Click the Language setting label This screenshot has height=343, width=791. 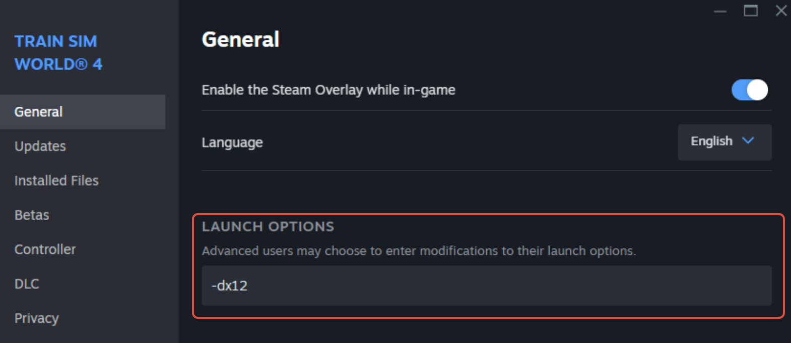(232, 143)
